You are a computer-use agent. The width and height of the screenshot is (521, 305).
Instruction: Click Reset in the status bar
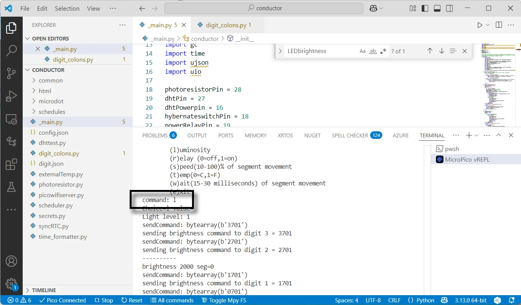(132, 300)
